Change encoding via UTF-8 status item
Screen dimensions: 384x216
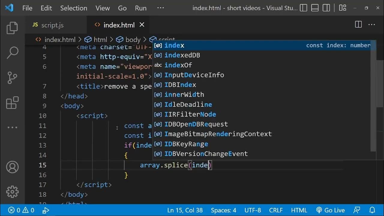253,210
